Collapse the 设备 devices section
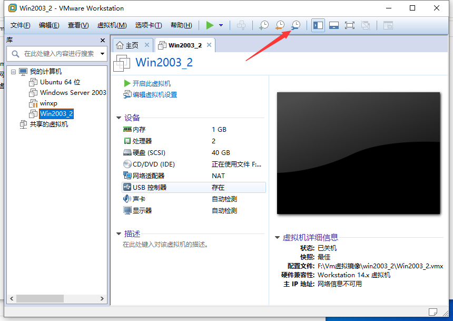The image size is (453, 321). [119, 118]
